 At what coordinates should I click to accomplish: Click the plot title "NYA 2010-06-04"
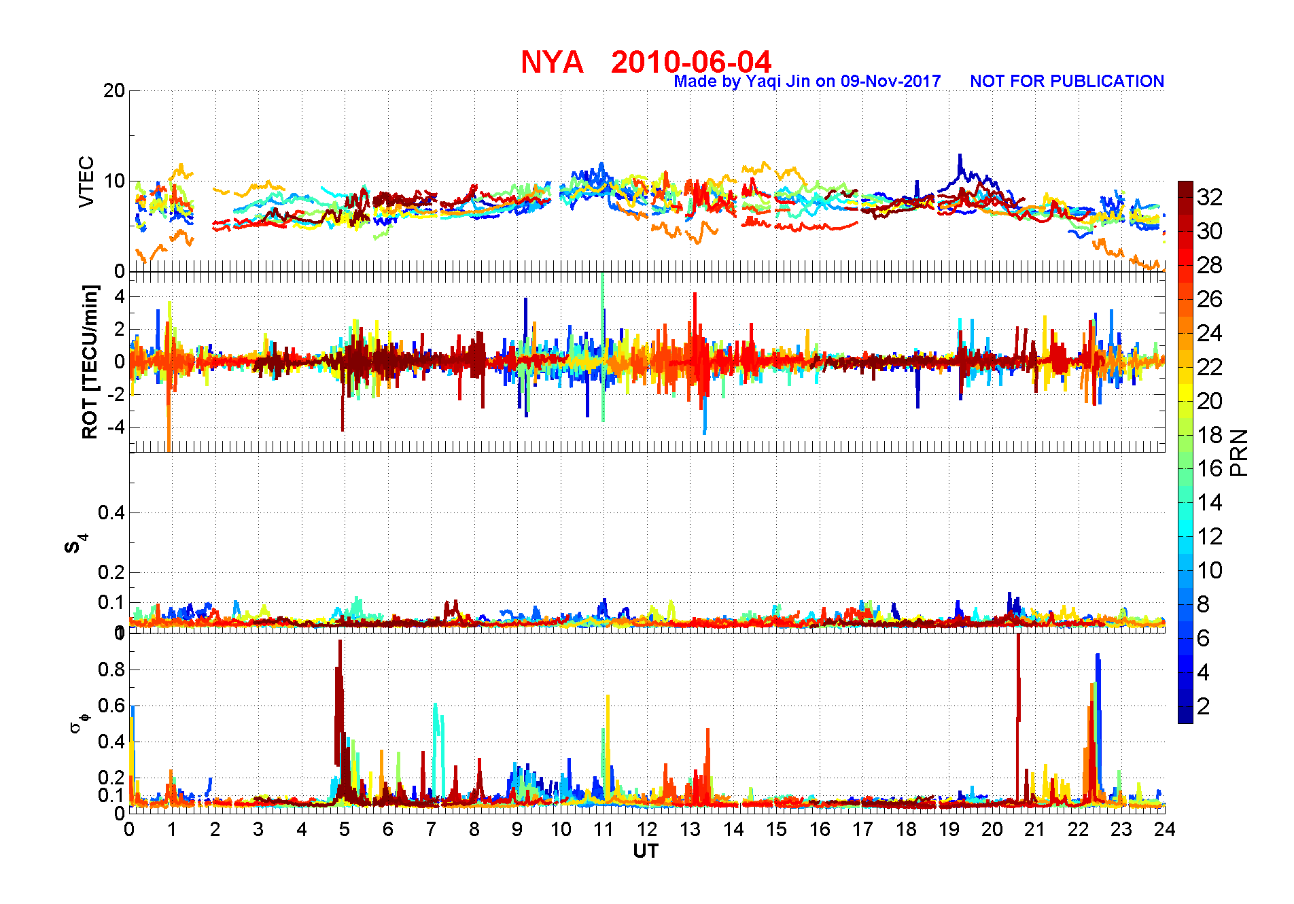point(646,62)
